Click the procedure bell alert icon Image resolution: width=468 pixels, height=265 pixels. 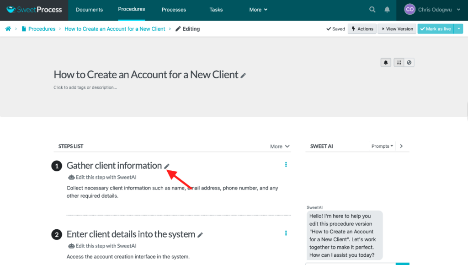[386, 62]
